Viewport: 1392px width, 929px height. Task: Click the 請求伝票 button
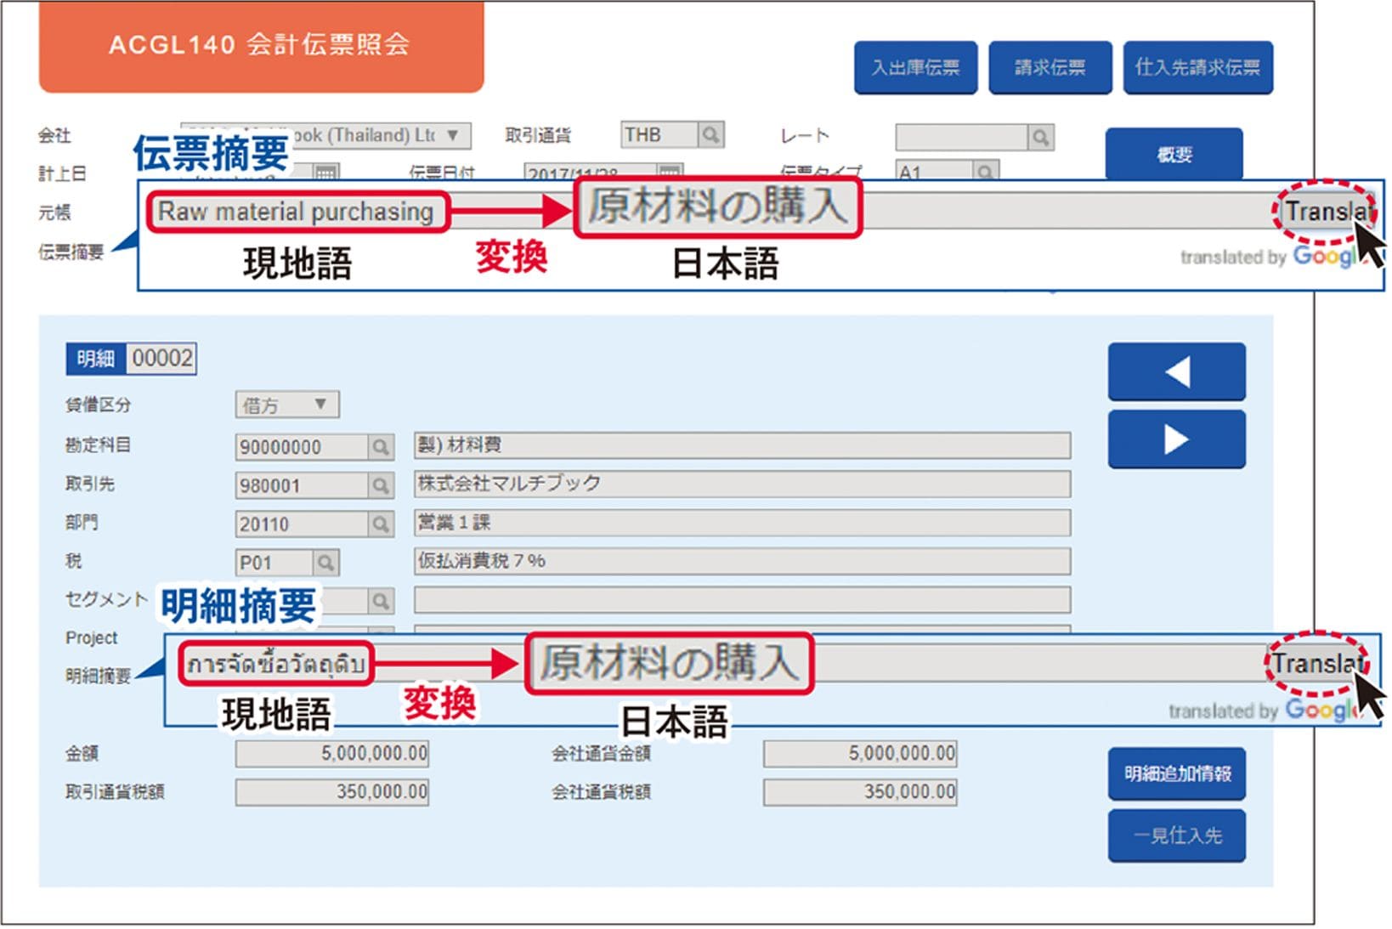point(1050,67)
